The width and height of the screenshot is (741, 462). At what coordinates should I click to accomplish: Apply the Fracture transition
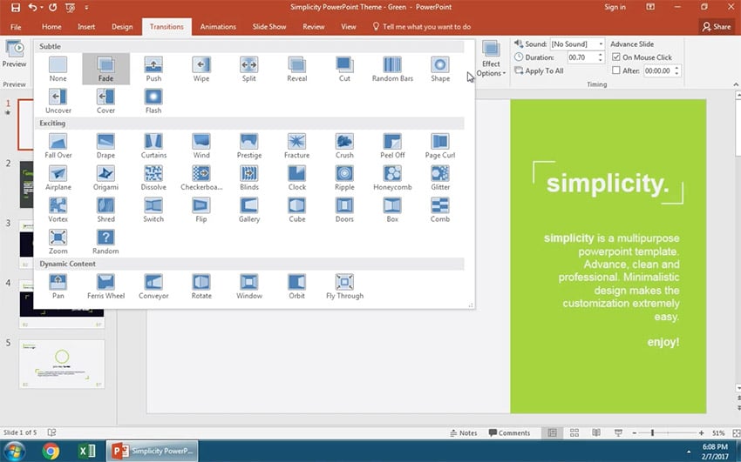(296, 145)
